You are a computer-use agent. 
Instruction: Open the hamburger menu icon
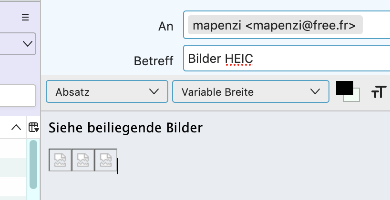(25, 17)
